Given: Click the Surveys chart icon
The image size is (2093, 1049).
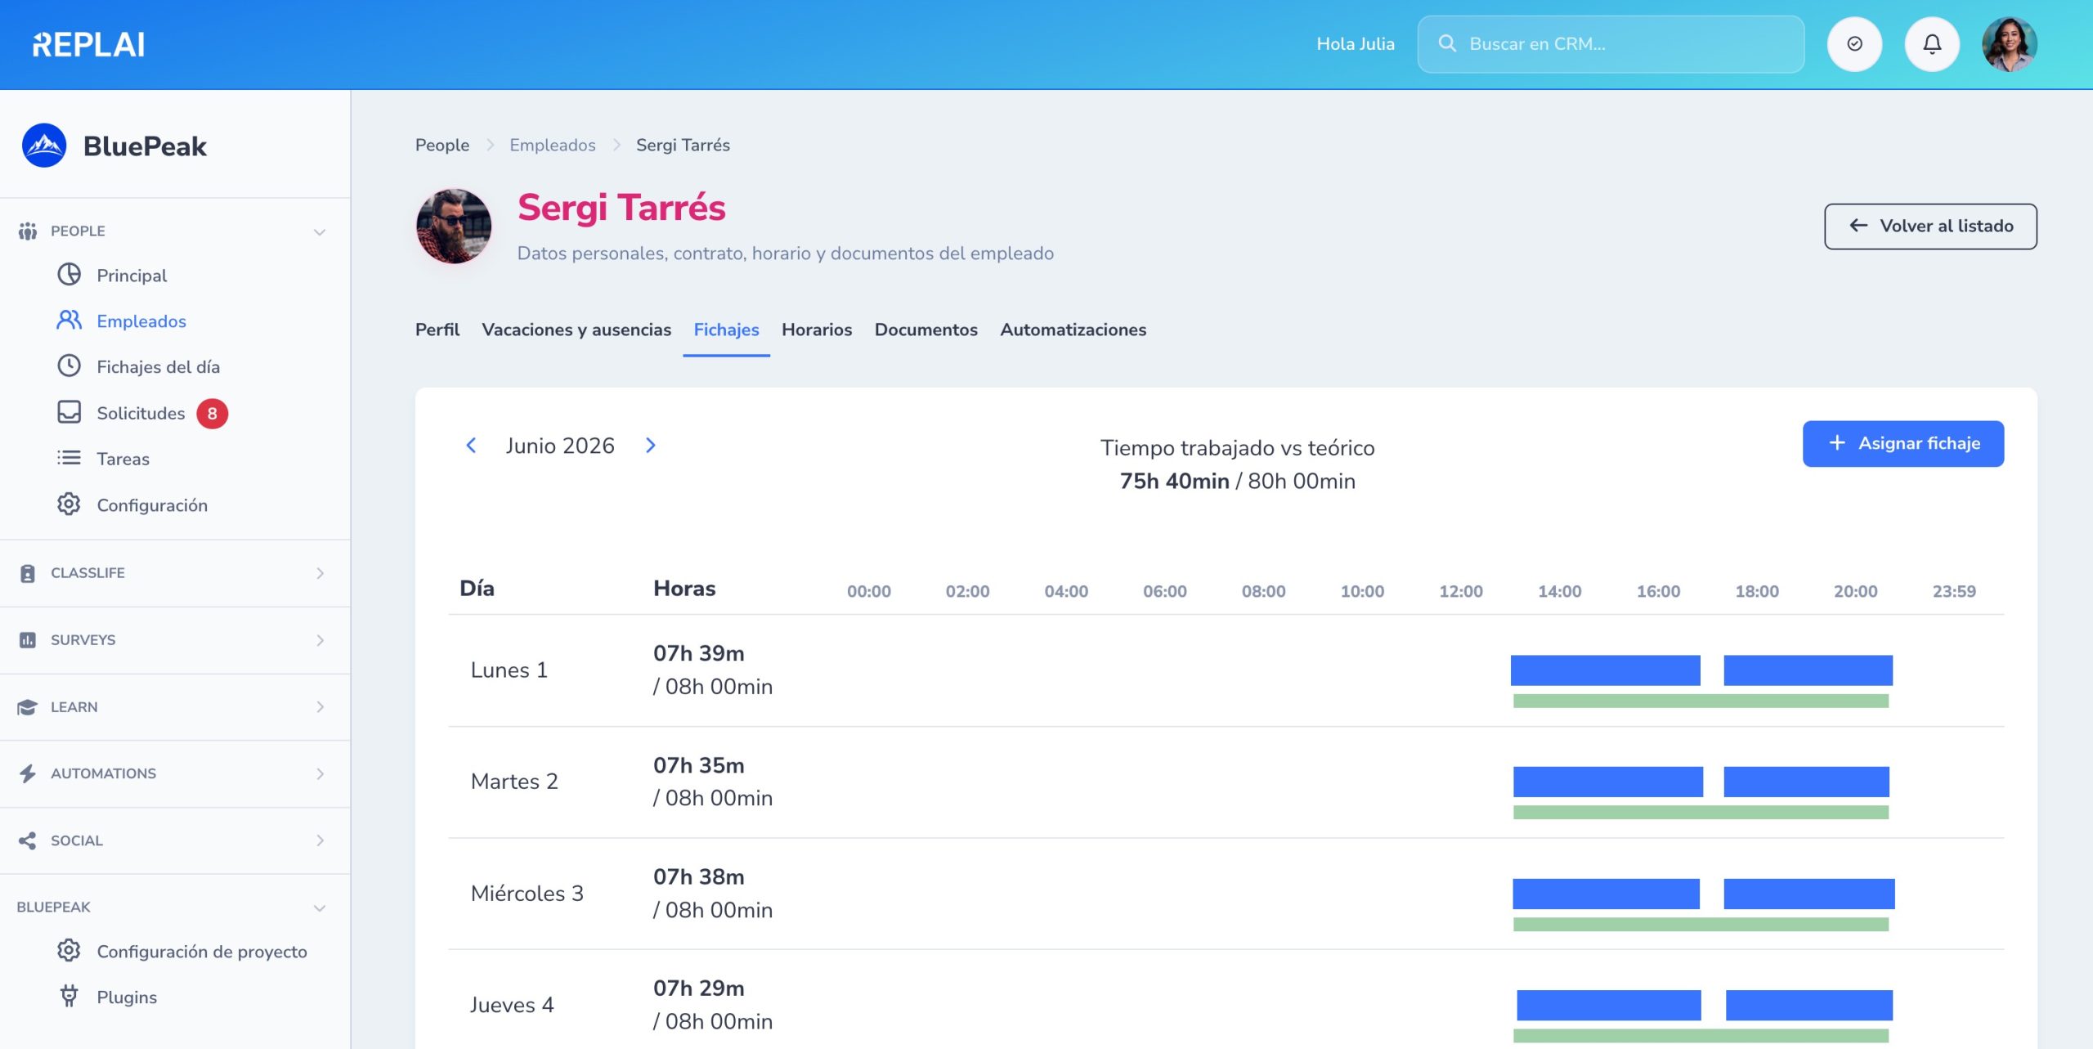Looking at the screenshot, I should (28, 640).
